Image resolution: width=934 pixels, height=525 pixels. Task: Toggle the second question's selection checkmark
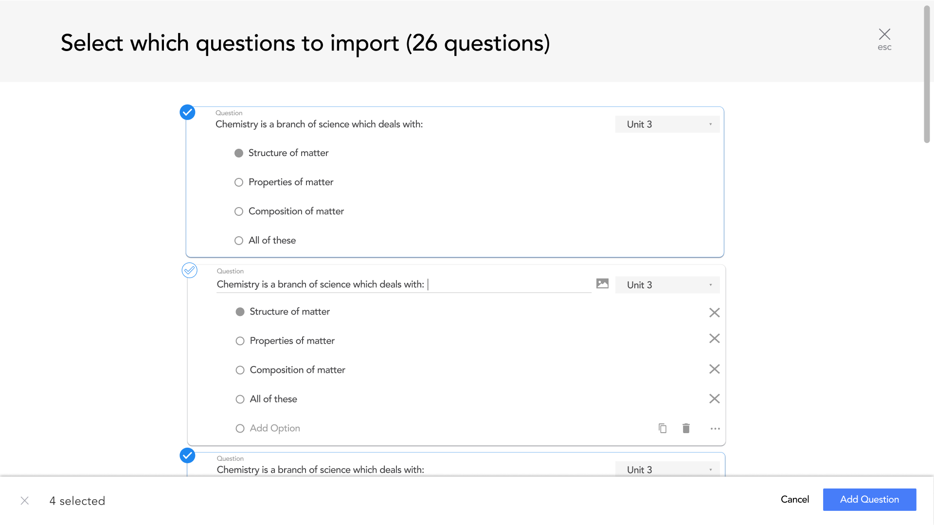189,270
